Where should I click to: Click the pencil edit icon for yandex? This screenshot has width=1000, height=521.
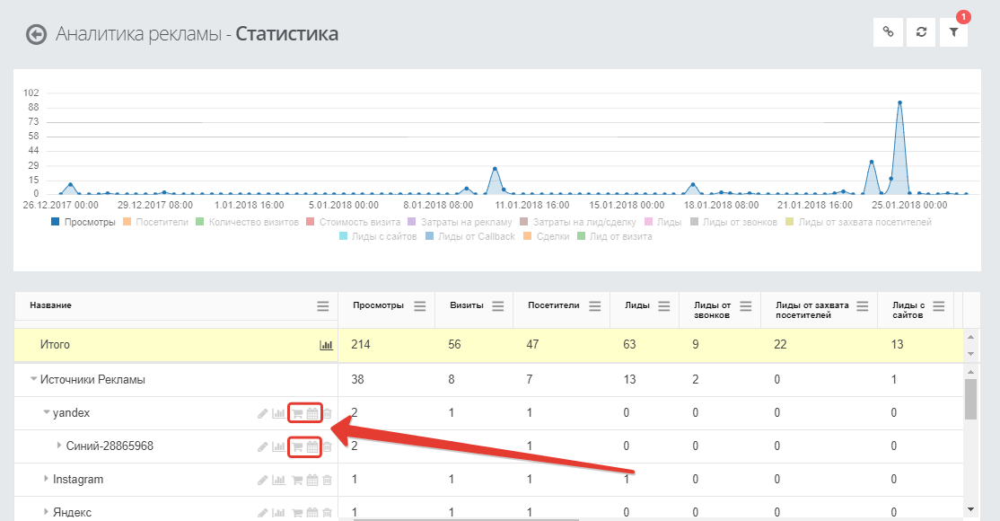pos(263,414)
